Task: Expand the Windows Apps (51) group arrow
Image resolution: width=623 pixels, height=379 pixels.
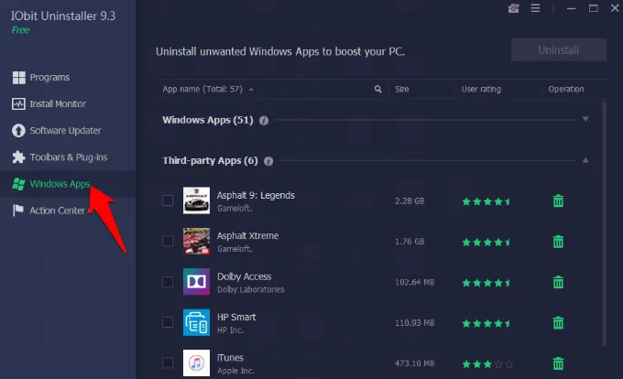Action: (585, 120)
